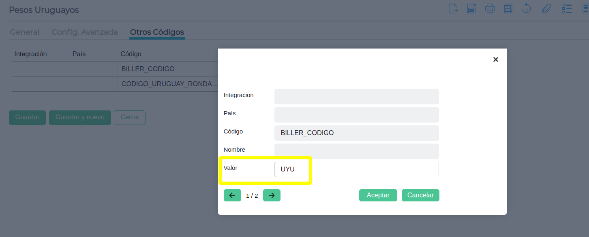Select Otros Códigos tab

157,32
